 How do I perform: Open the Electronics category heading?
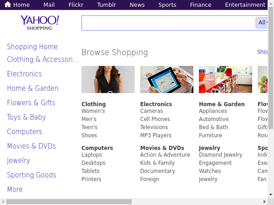[x=156, y=104]
